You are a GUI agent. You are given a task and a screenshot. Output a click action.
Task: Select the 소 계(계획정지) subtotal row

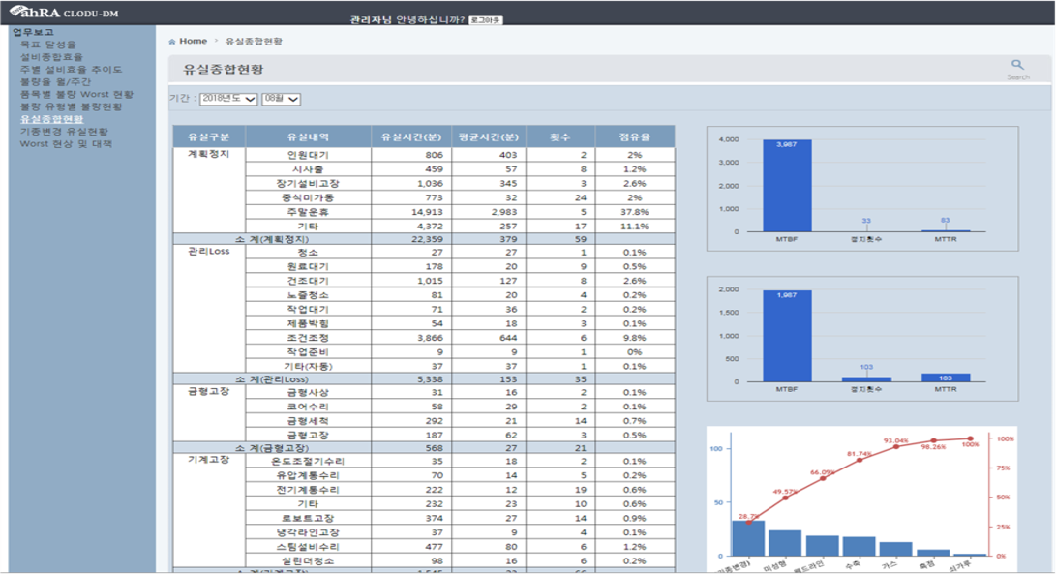(x=424, y=239)
